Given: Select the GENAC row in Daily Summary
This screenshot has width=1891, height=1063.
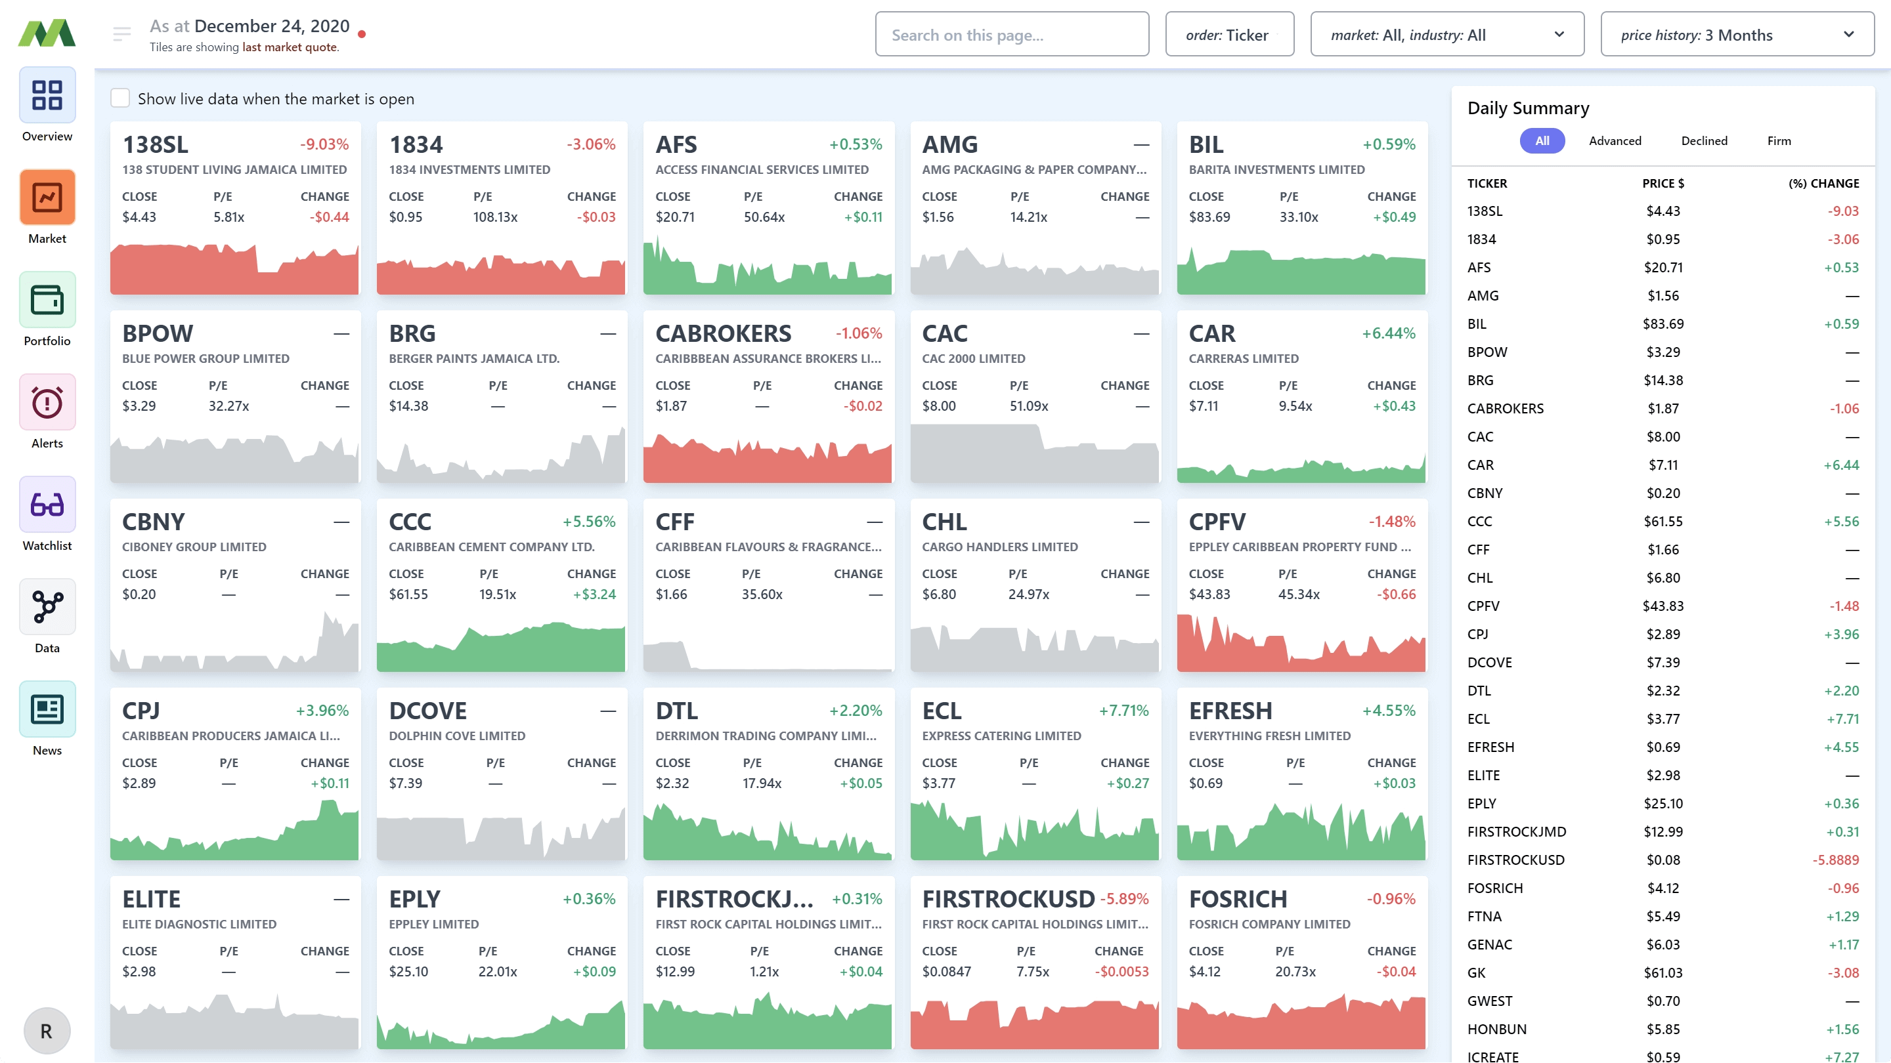Looking at the screenshot, I should point(1663,945).
